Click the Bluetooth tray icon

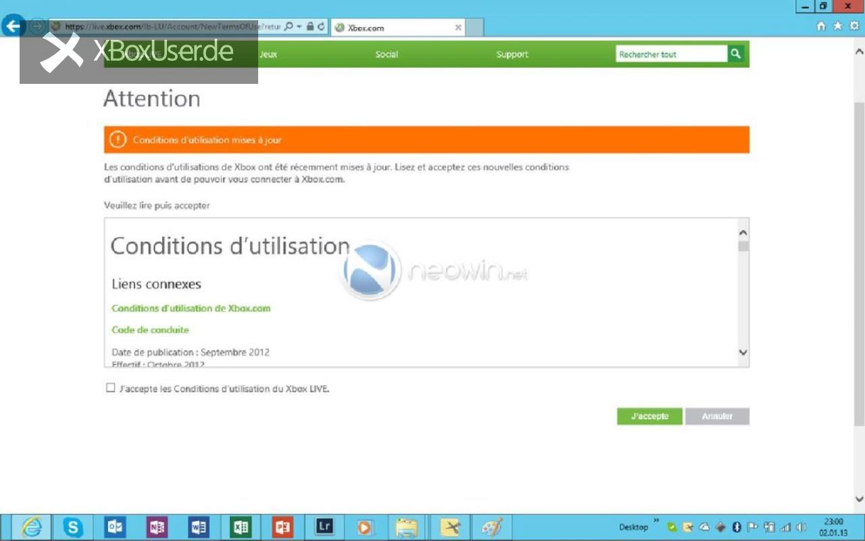(x=737, y=527)
